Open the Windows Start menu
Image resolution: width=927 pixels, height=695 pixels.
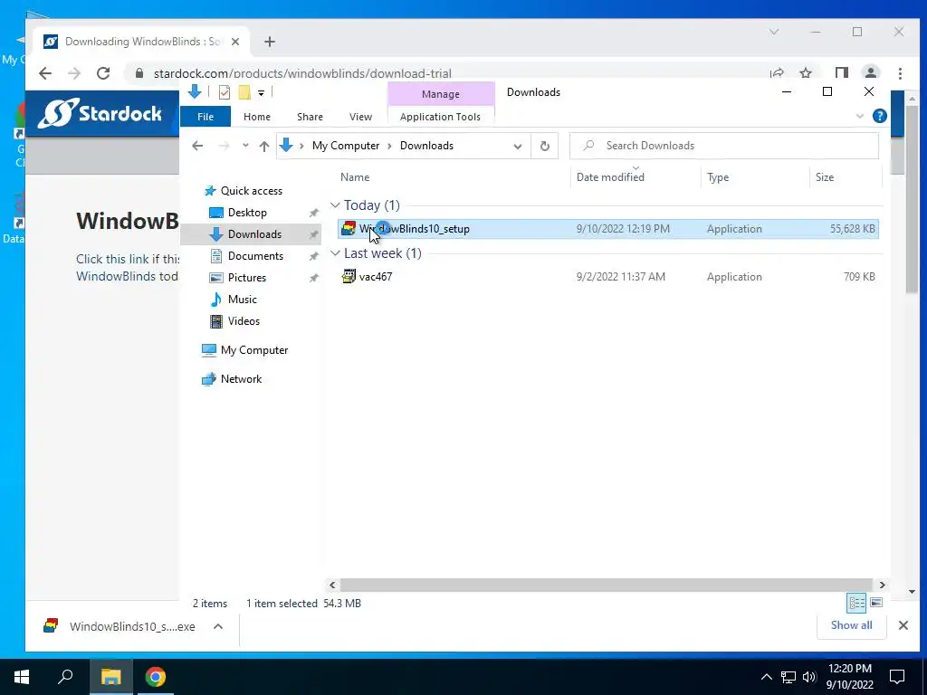pyautogui.click(x=22, y=677)
